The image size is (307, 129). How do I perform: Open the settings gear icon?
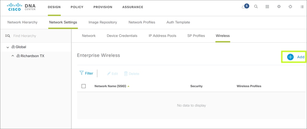click(x=279, y=7)
